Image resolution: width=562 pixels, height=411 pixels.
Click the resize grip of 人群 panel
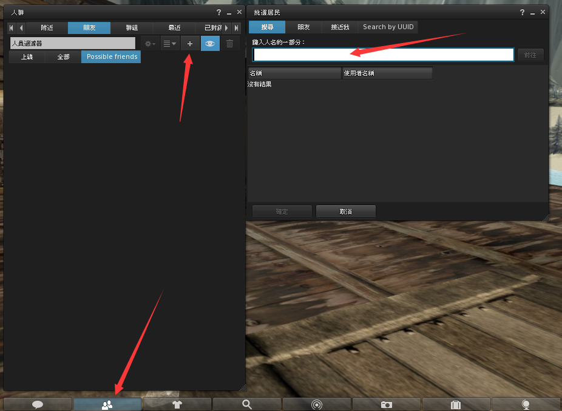[242, 387]
